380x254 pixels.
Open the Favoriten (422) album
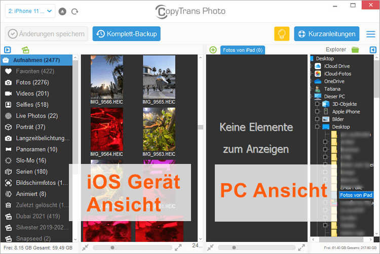(x=36, y=71)
